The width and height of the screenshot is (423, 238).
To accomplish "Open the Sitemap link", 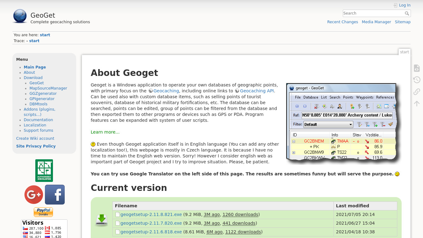I will point(403,22).
